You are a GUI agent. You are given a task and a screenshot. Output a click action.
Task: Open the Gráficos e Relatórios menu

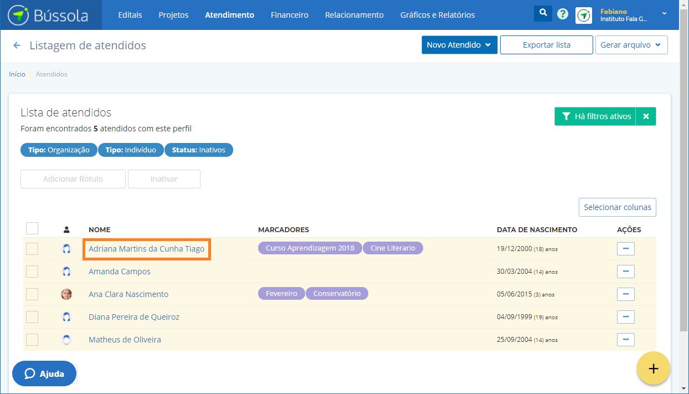coord(438,15)
